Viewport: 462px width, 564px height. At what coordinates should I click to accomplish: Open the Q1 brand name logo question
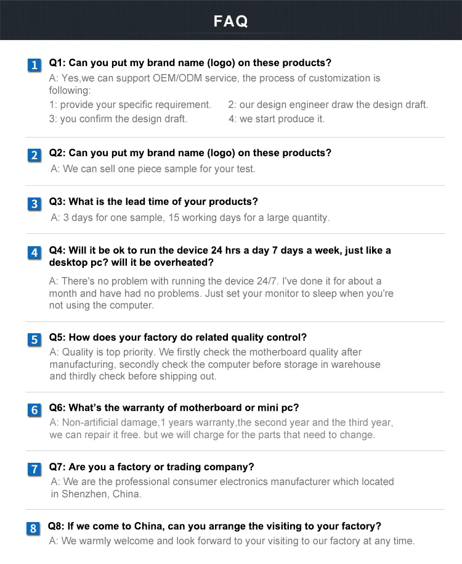190,63
